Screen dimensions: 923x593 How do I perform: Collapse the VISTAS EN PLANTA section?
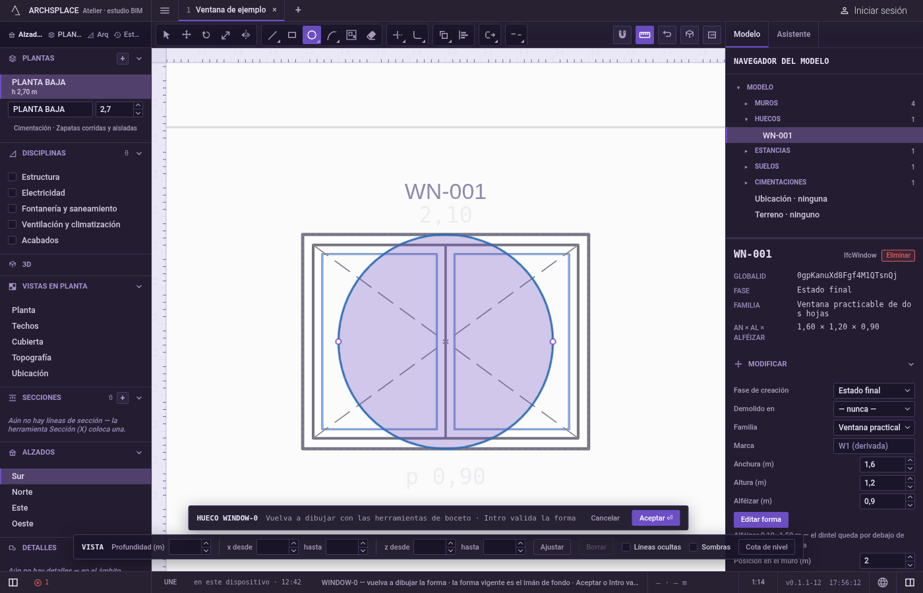(139, 287)
